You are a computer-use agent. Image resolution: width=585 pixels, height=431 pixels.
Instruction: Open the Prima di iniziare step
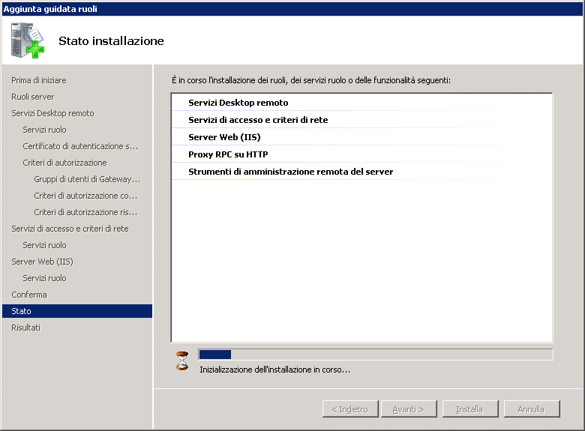point(39,80)
